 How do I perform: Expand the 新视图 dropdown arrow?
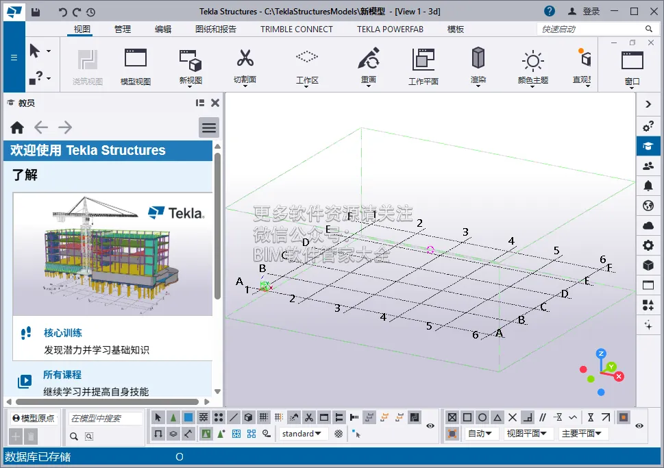190,86
